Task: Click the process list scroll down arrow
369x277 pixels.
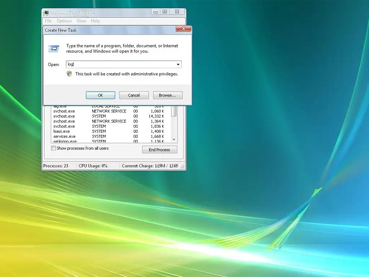Action: click(174, 140)
